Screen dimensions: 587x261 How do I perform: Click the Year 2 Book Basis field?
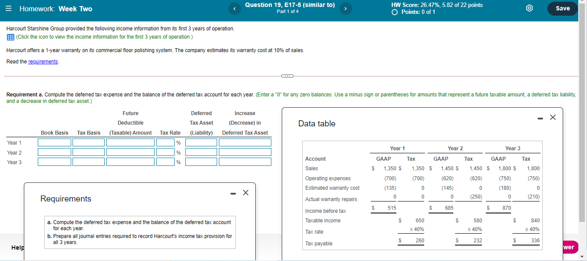[x=54, y=152]
